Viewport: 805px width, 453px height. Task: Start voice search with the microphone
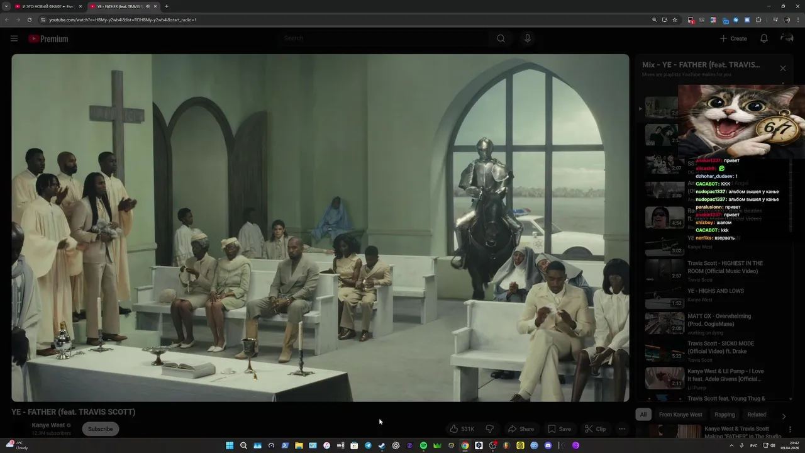coord(527,38)
